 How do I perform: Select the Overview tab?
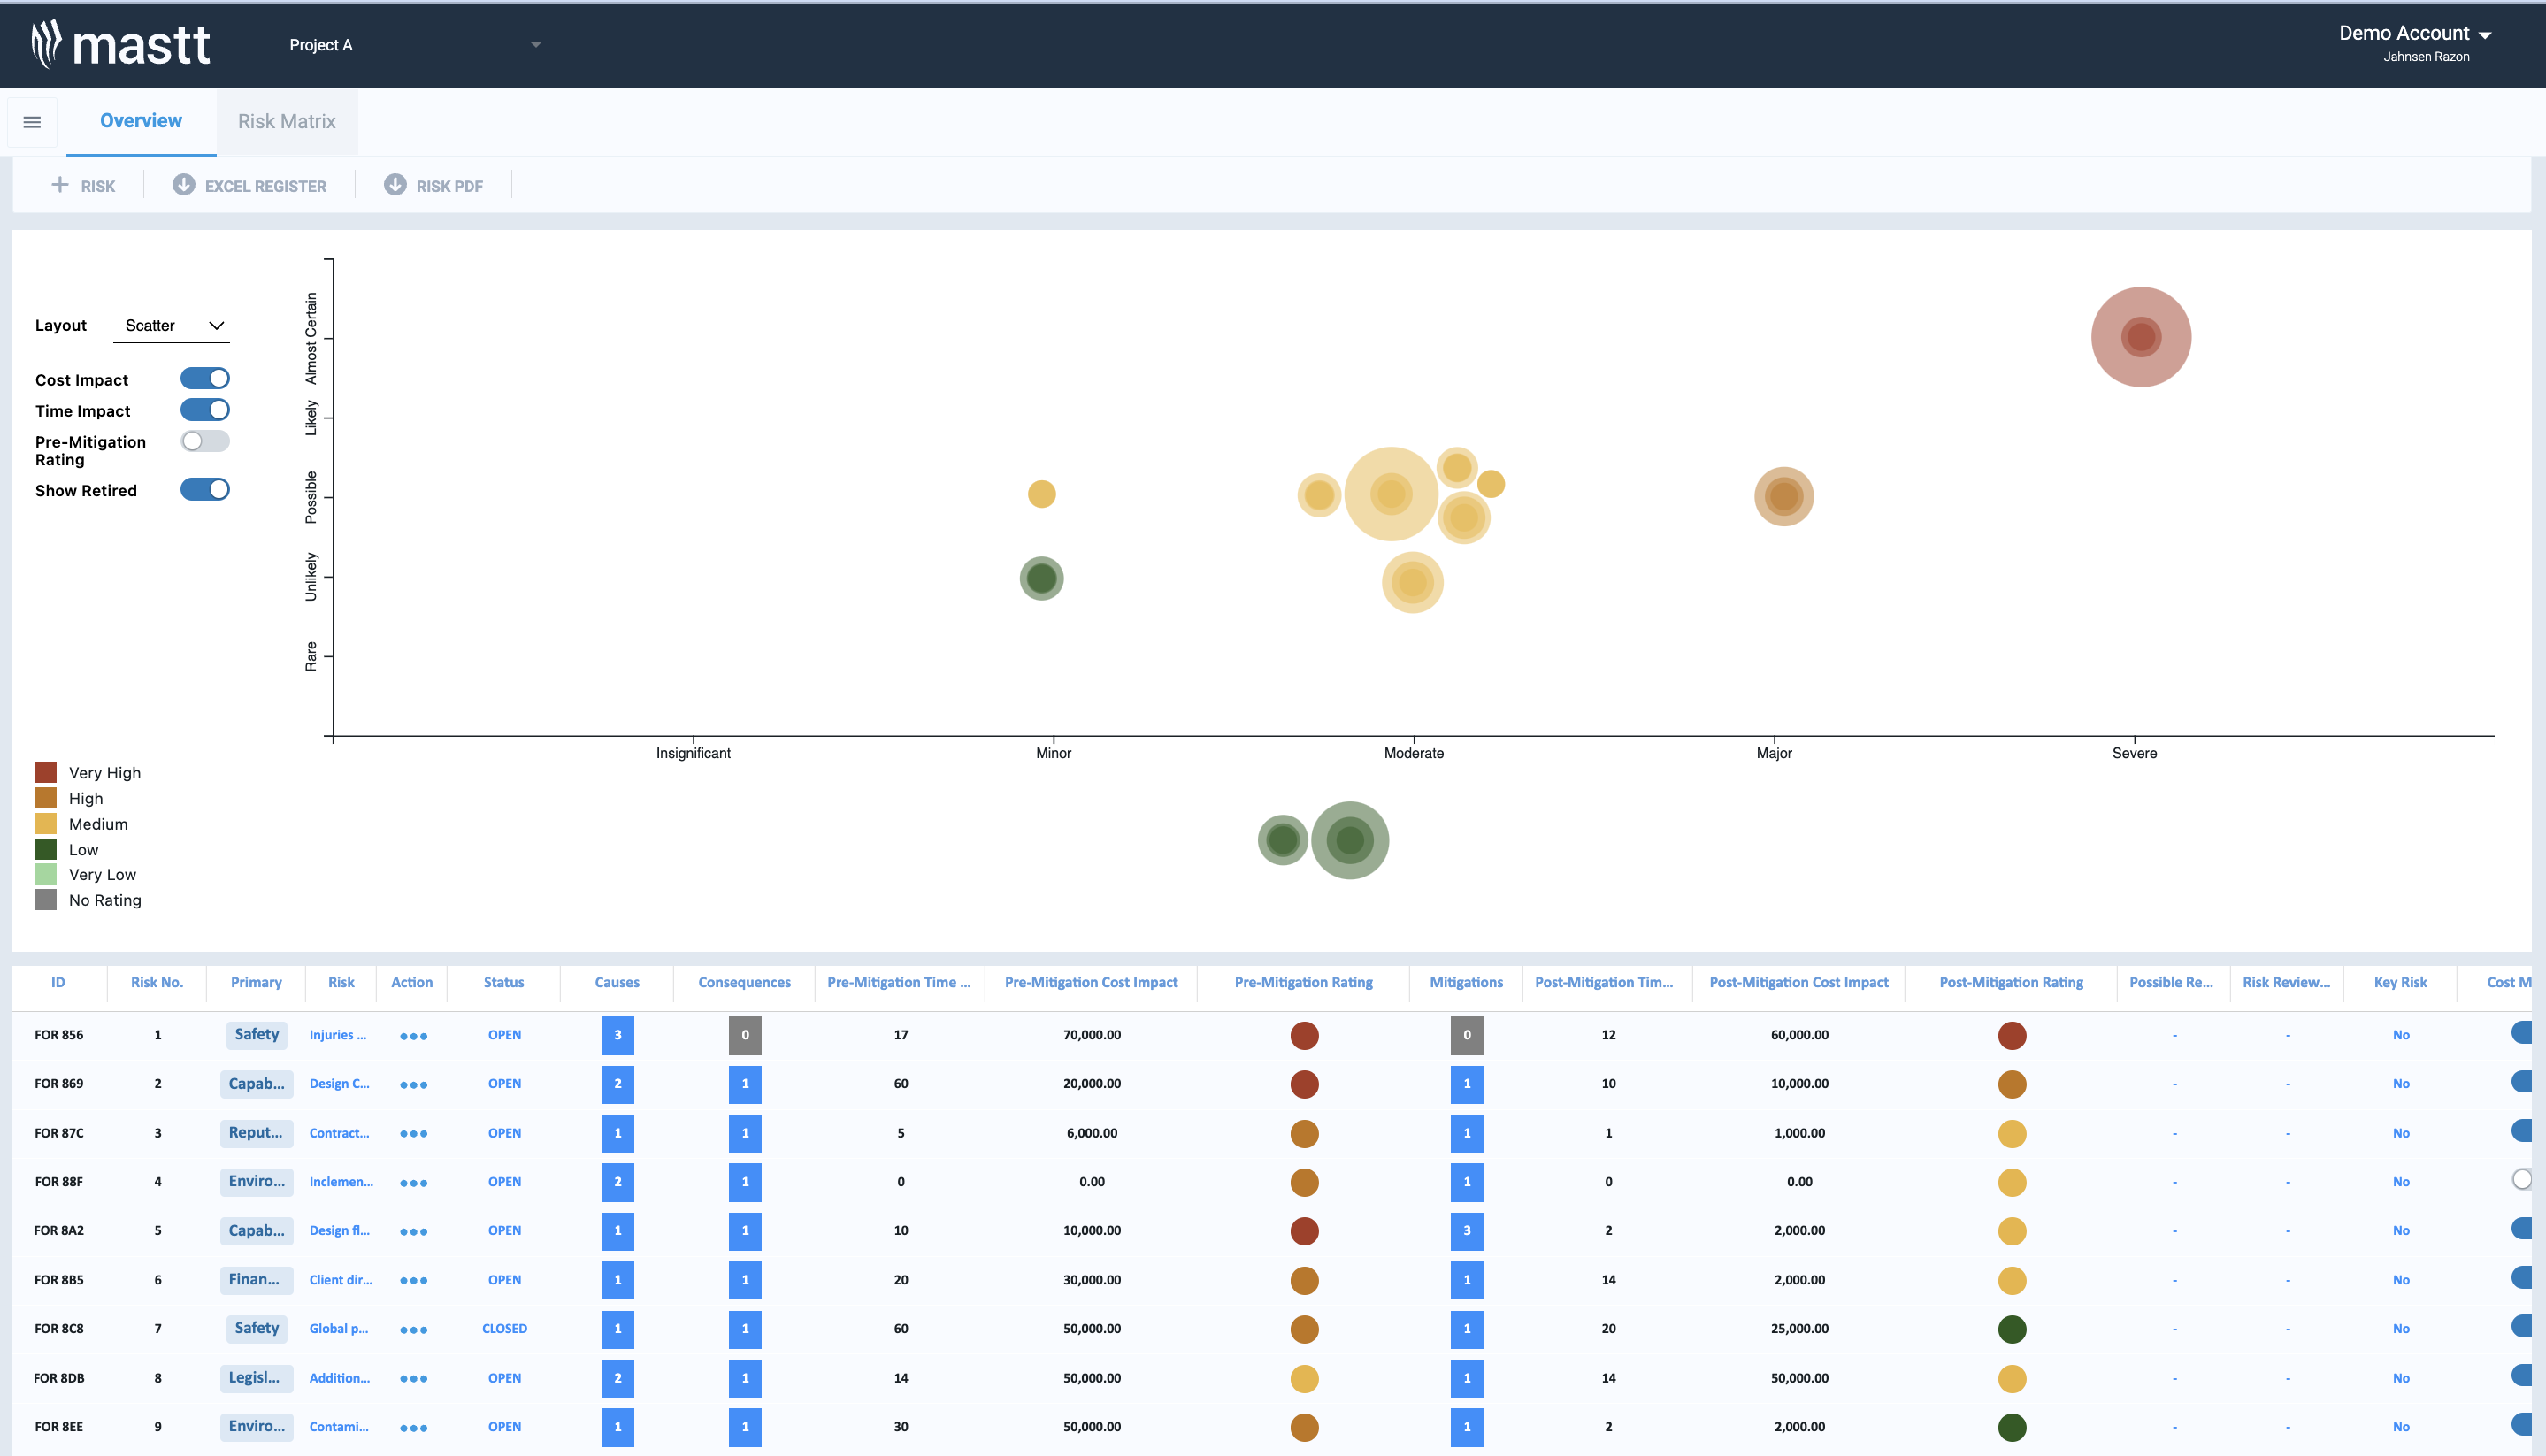tap(141, 122)
